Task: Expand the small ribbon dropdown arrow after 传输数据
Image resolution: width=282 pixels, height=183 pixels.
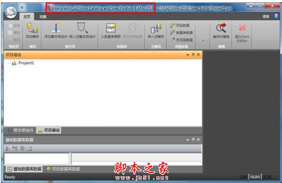Action: tap(203, 40)
